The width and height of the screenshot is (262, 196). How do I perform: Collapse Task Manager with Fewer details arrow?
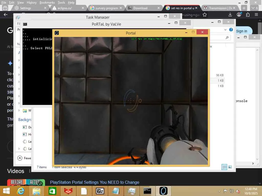click(x=20, y=158)
